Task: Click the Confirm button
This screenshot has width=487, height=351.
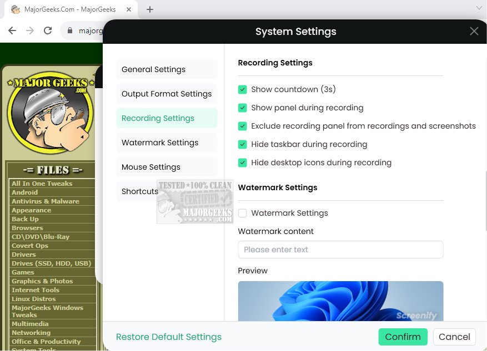Action: 403,337
